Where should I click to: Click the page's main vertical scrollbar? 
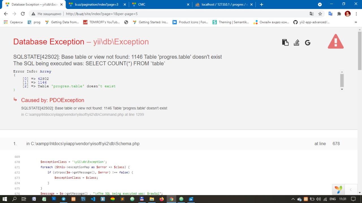[360, 51]
